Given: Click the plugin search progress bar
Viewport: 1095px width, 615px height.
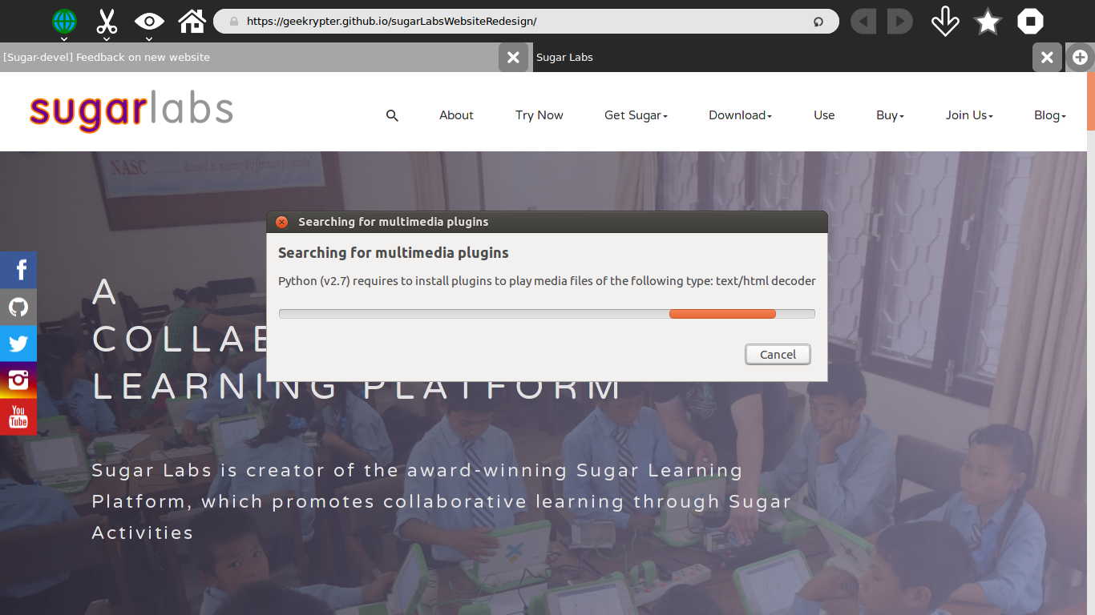Looking at the screenshot, I should point(547,314).
